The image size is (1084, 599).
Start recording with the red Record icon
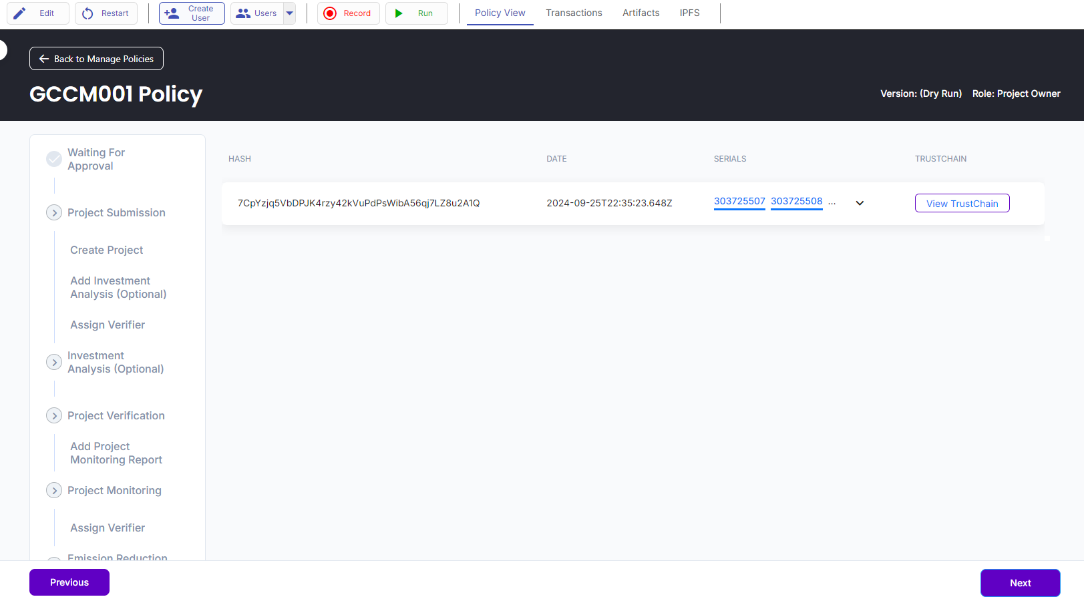tap(330, 13)
